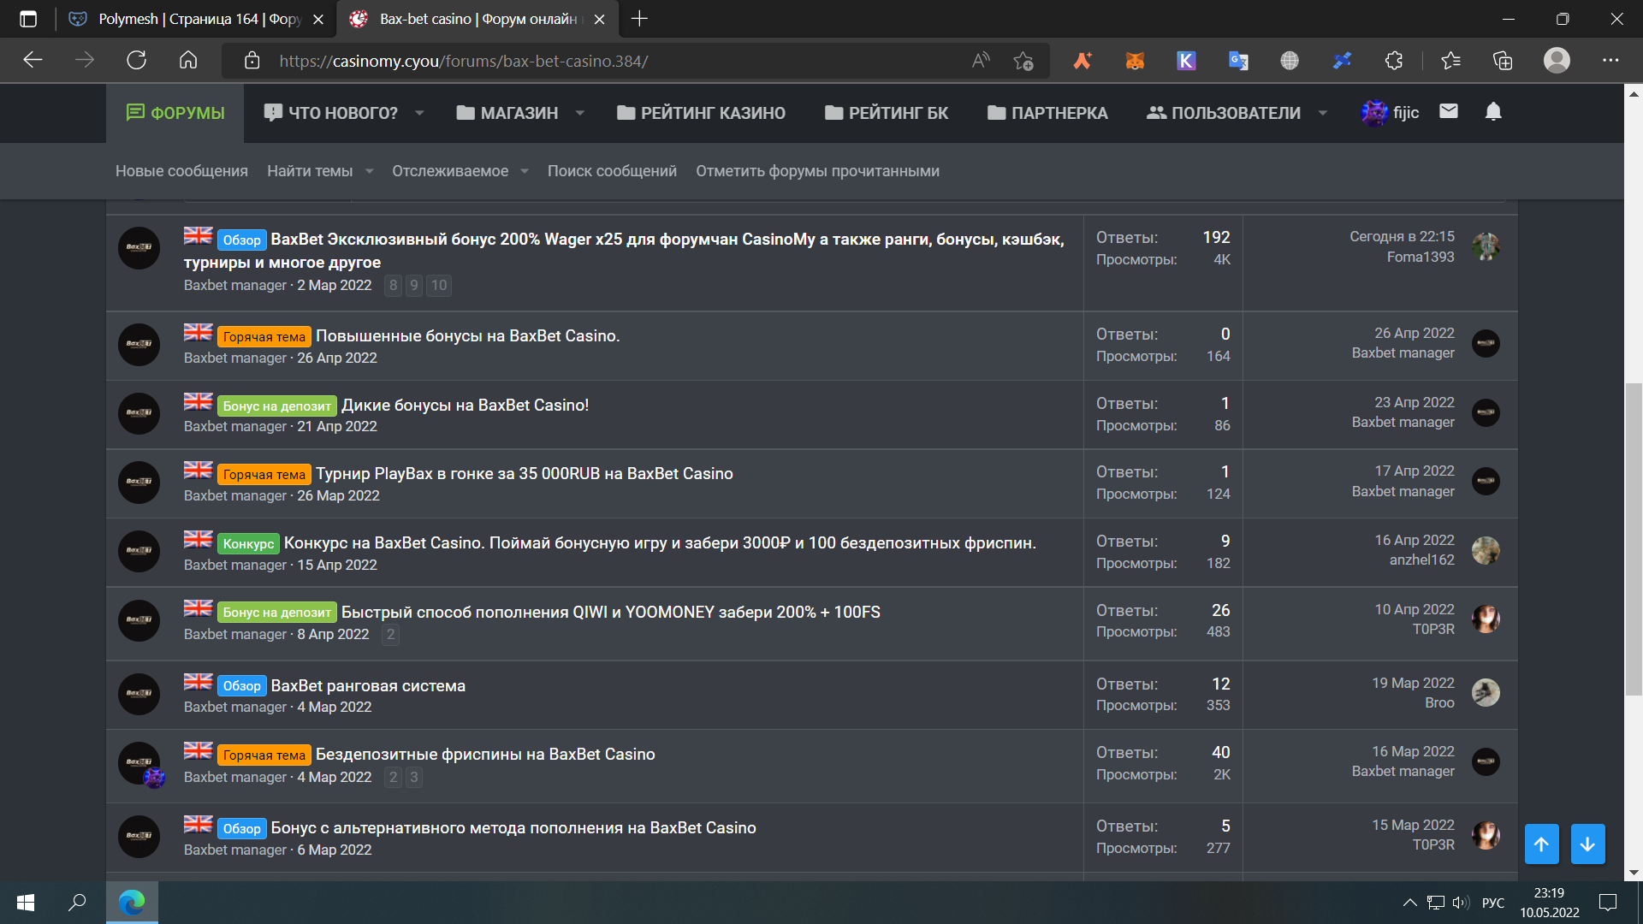1643x924 pixels.
Task: Open forum notifications bell icon
Action: (x=1493, y=111)
